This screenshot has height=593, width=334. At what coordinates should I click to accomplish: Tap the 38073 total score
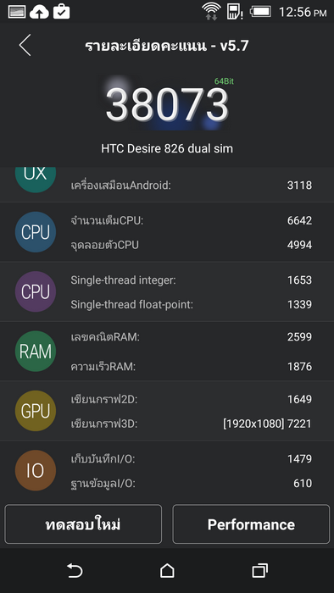(x=167, y=104)
